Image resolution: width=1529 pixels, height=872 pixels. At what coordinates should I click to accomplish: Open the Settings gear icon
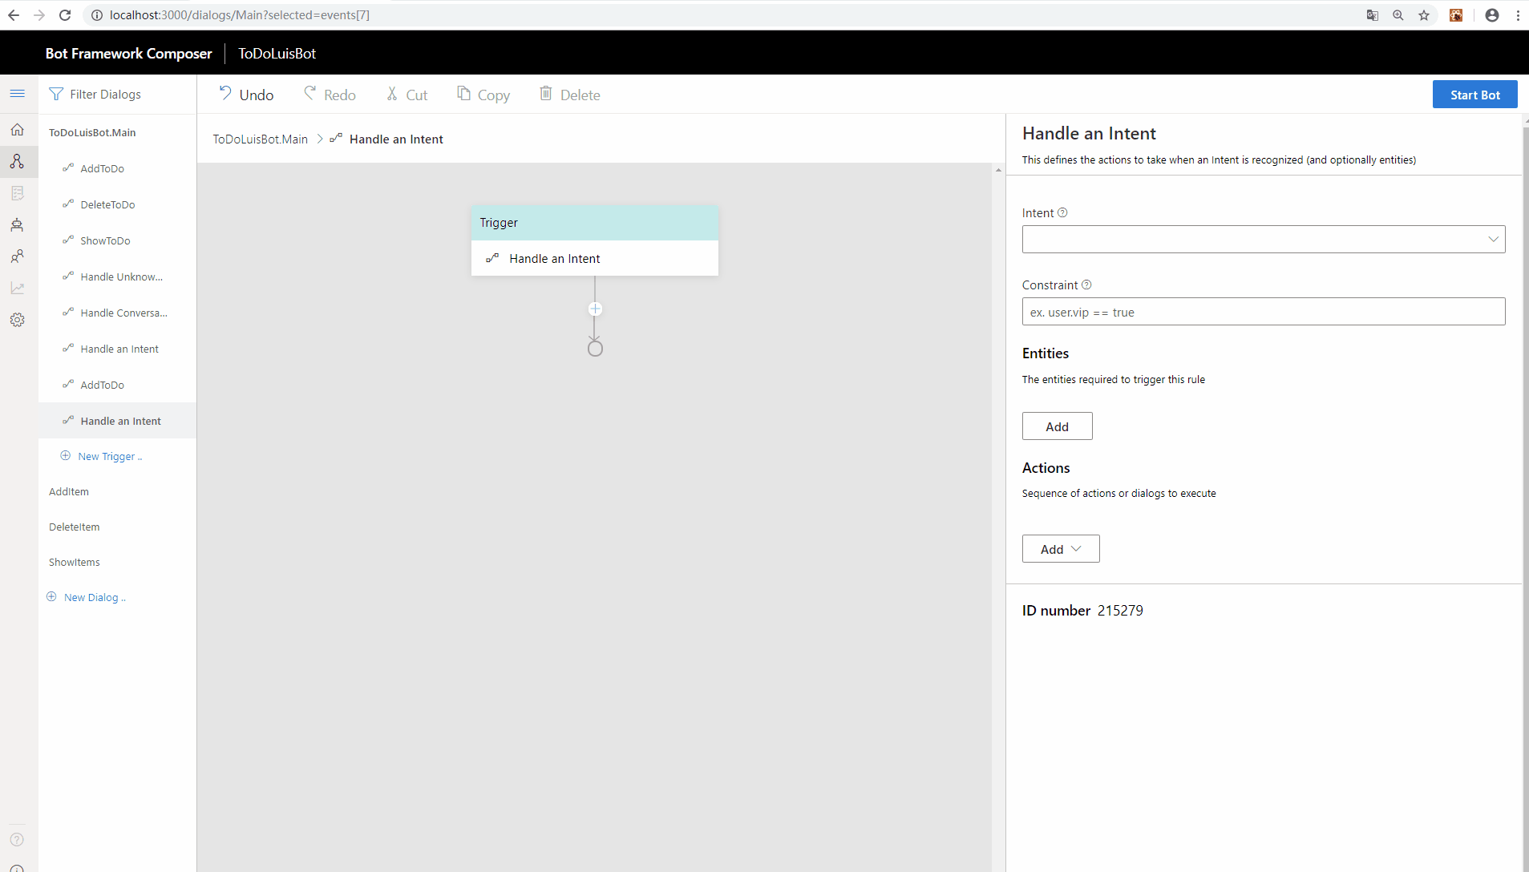pyautogui.click(x=17, y=320)
